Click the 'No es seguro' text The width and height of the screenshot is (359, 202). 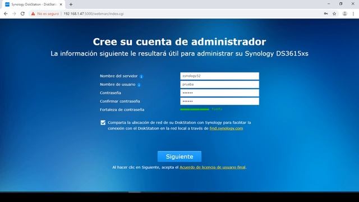[48, 13]
